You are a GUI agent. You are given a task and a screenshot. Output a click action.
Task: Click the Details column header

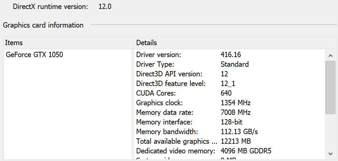[146, 43]
